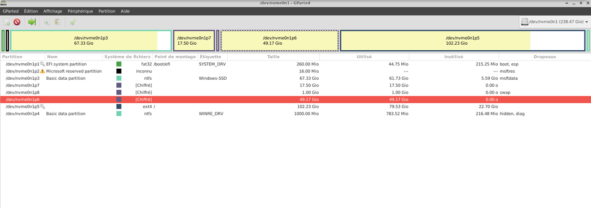
Task: Click the dark blue ext4 color square
Action: 119,106
